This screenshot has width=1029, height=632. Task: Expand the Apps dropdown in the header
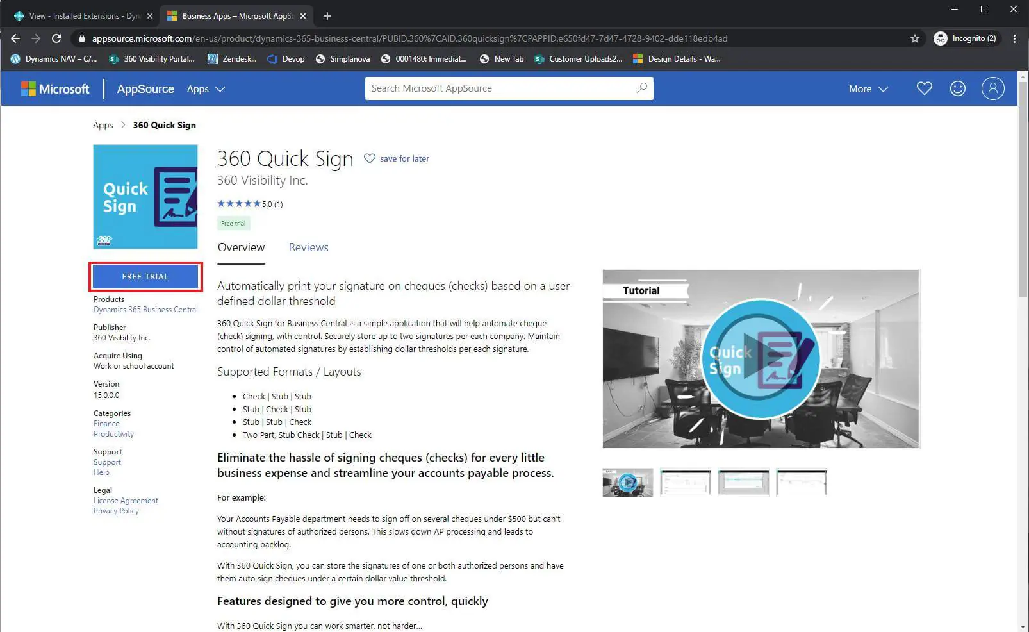[206, 89]
